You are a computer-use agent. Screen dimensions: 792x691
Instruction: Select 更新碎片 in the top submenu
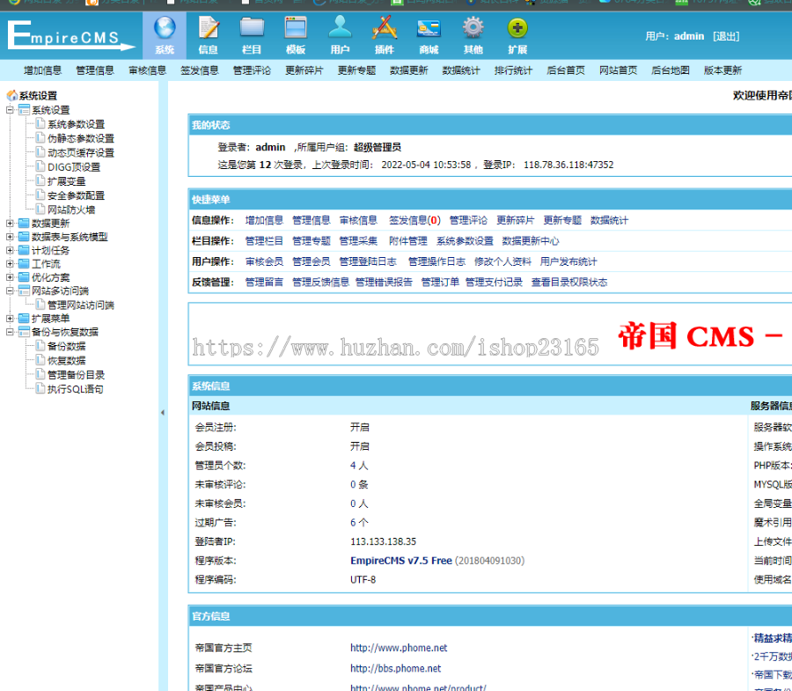point(304,70)
